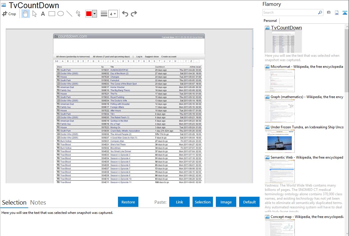Select the Semantic Web thumbnail
The width and height of the screenshot is (349, 236).
click(x=280, y=171)
